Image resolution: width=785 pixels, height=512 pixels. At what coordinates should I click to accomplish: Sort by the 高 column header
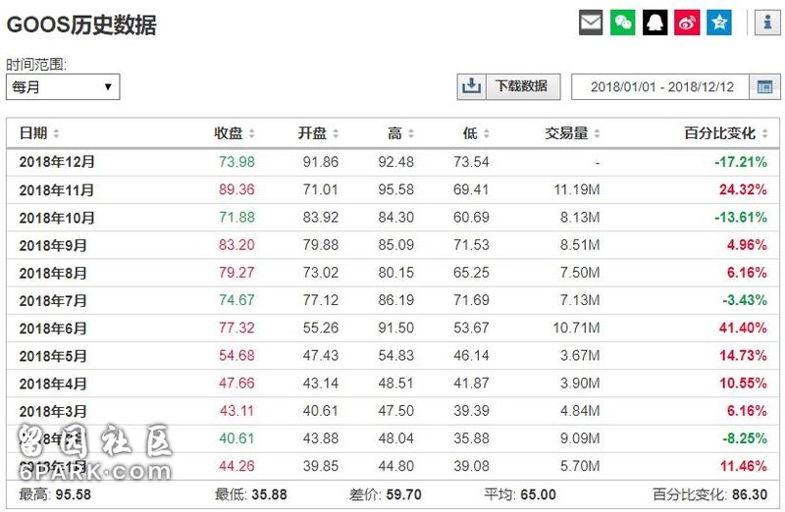coord(400,133)
